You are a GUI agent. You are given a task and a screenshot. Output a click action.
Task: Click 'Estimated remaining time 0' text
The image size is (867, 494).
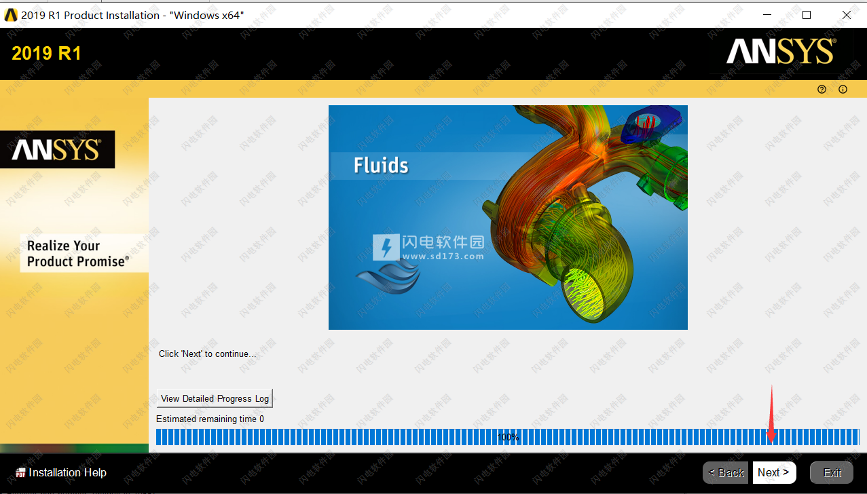[x=210, y=419]
